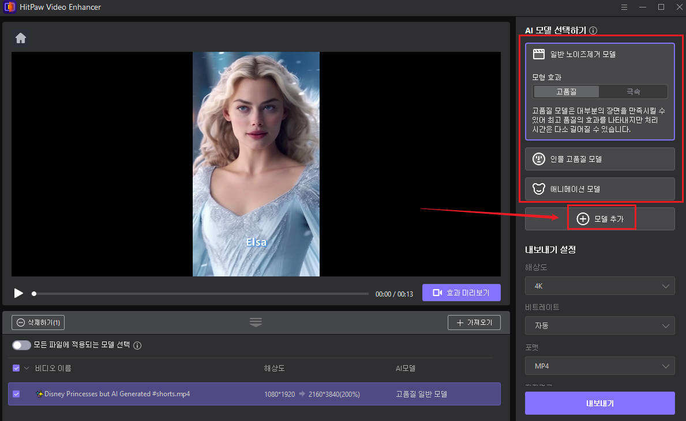The image size is (686, 421).
Task: Select the Disney Princesses but AI Generated row
Action: (x=254, y=394)
